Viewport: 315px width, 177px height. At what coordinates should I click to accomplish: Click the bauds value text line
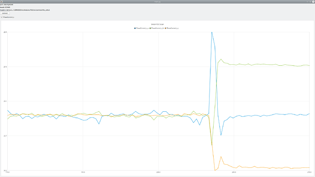tap(5, 7)
